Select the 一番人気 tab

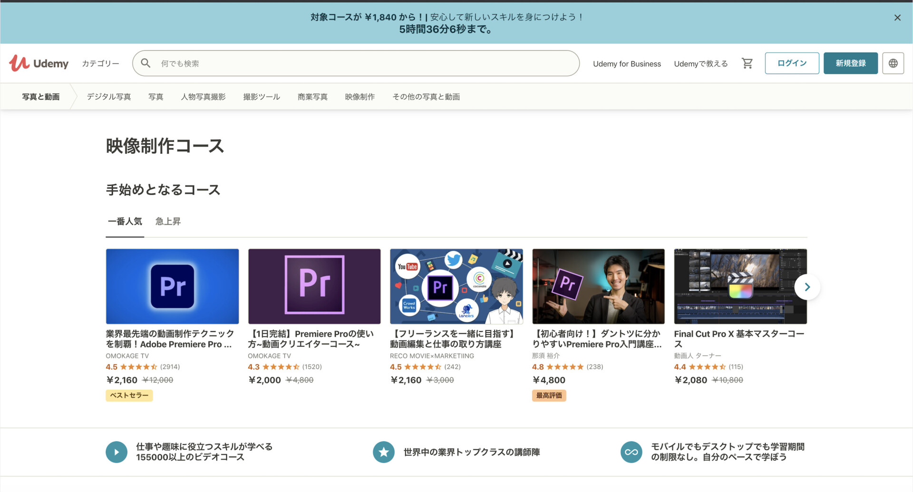pyautogui.click(x=125, y=221)
